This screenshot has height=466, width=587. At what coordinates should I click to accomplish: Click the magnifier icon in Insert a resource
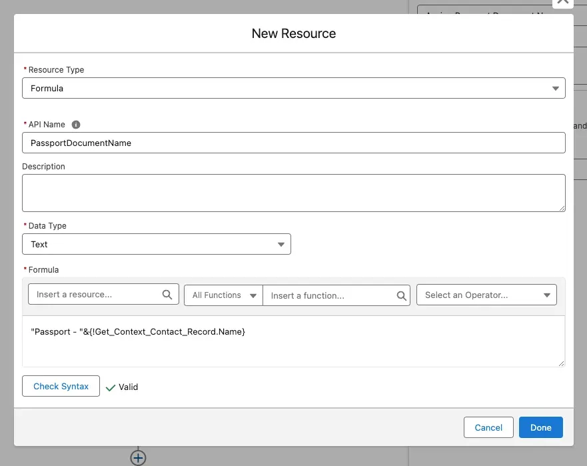[167, 295]
